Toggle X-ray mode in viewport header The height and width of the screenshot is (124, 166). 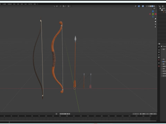point(147,6)
